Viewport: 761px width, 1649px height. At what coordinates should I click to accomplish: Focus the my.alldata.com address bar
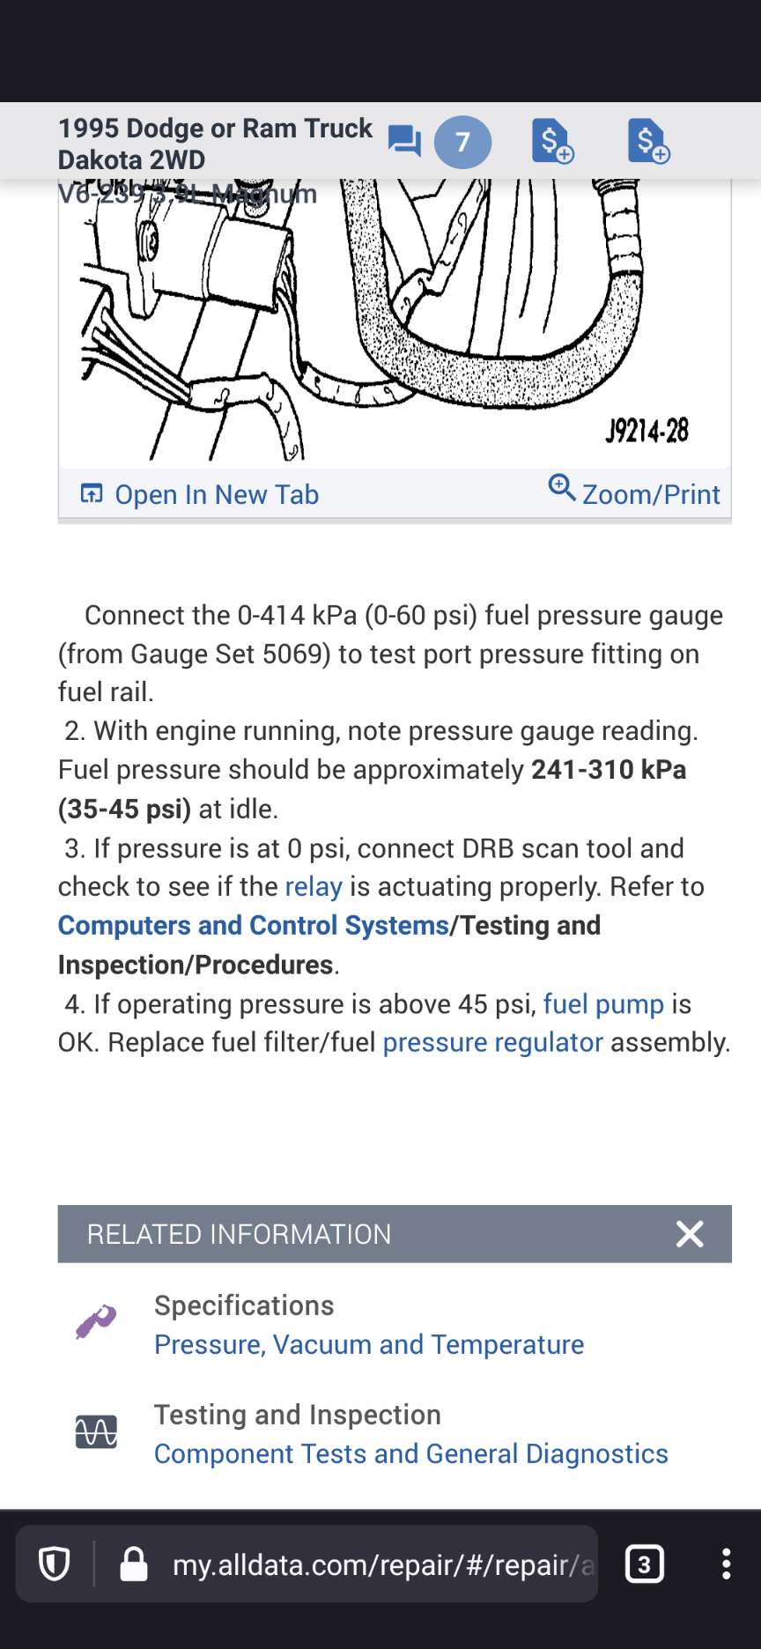tap(379, 1564)
